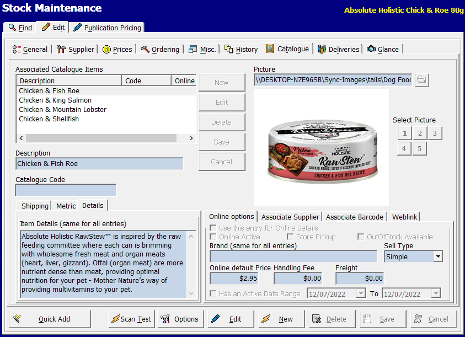Screen dimensions: 465x337
Task: Toggle the Online Active checkbox
Action: coord(213,237)
